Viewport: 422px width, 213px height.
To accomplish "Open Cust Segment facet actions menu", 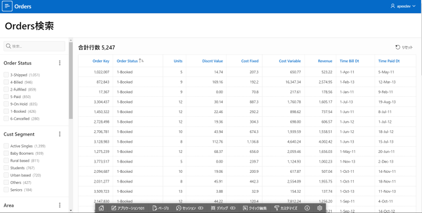I will point(59,134).
